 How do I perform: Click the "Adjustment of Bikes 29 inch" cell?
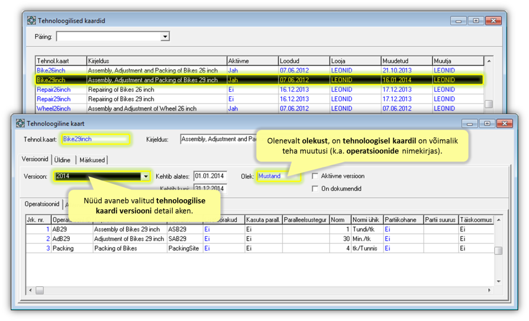(130, 239)
